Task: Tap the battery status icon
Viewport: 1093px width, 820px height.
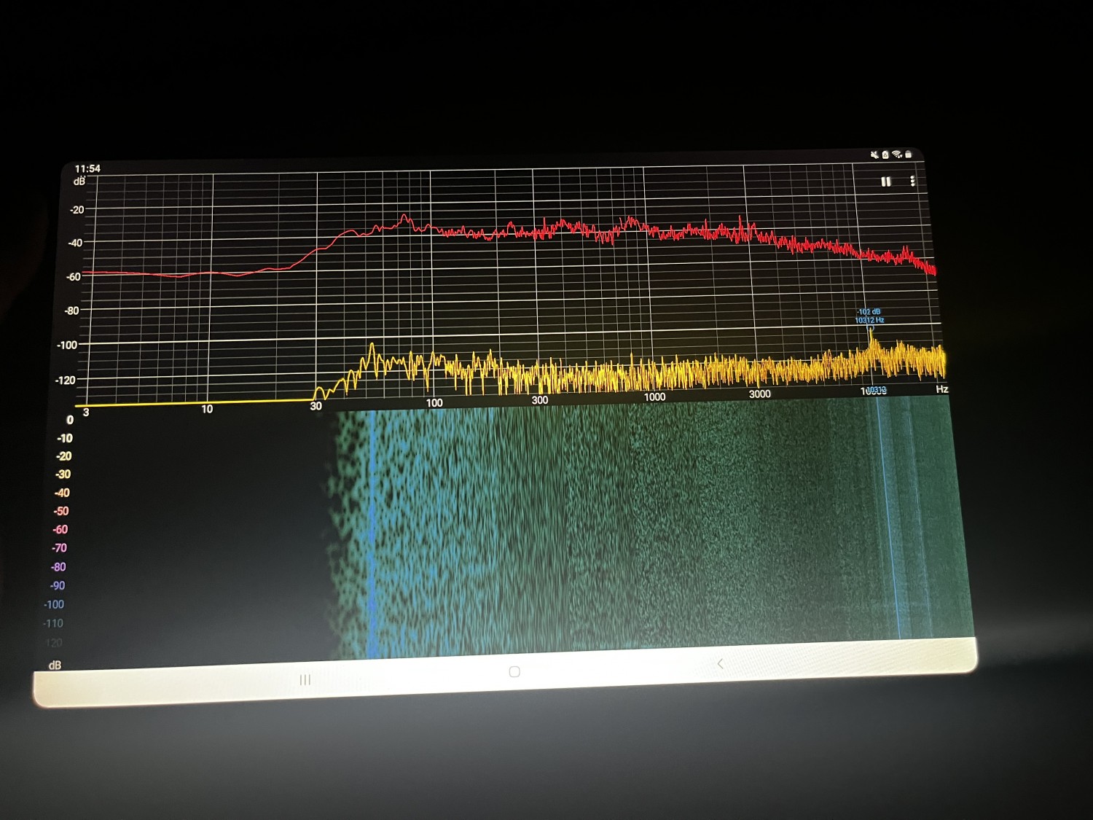Action: coord(909,155)
